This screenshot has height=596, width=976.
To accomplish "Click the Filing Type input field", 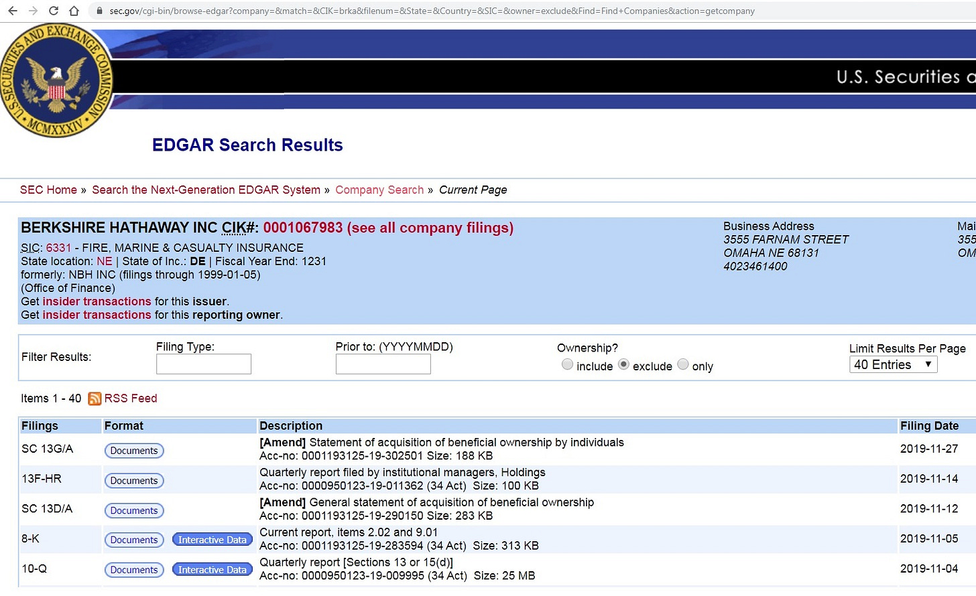I will 204,364.
